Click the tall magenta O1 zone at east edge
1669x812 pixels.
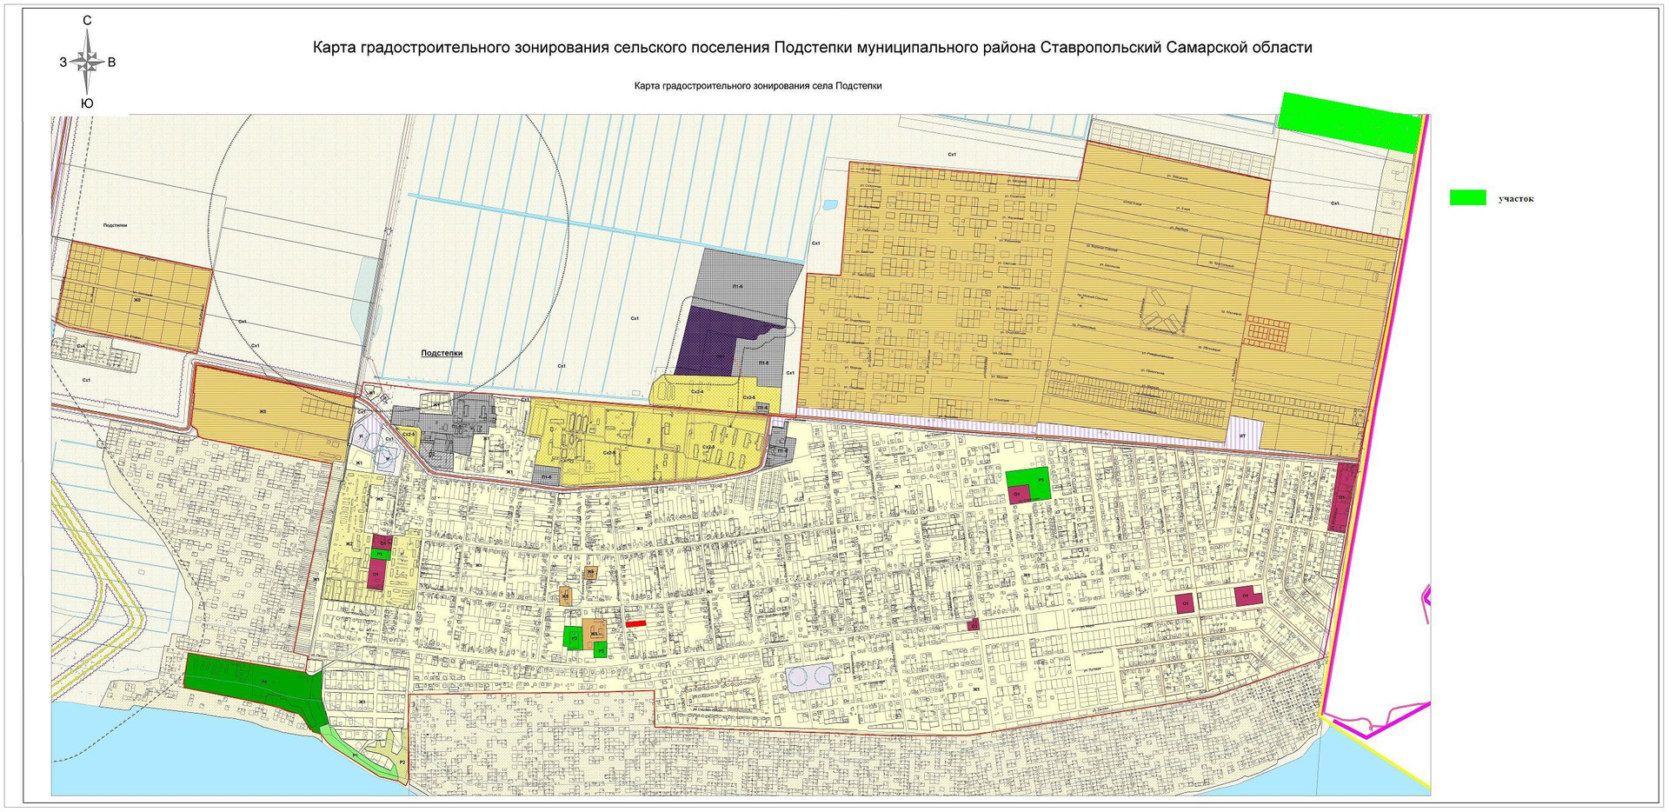click(x=1344, y=497)
